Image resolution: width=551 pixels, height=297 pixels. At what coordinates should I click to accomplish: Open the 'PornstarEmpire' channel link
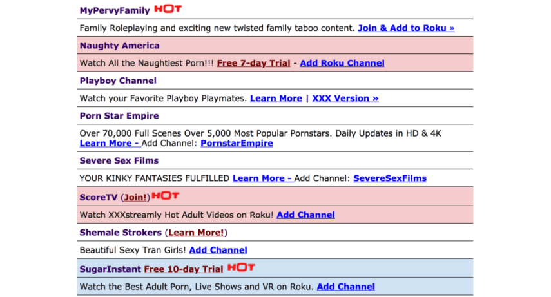(x=237, y=144)
